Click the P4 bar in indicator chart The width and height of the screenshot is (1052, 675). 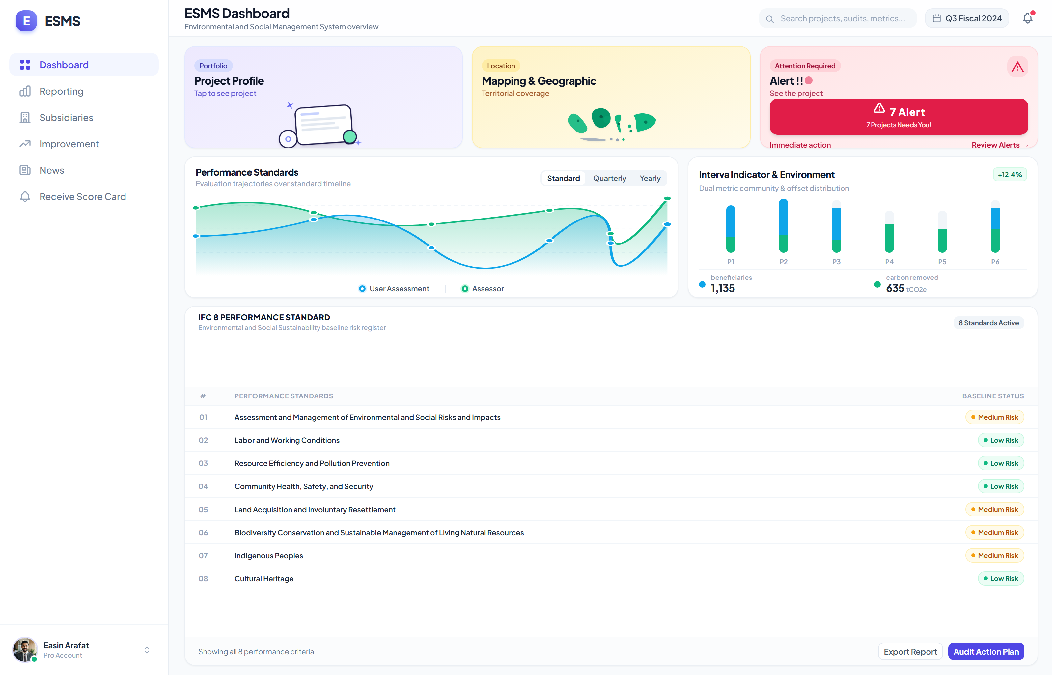[889, 232]
